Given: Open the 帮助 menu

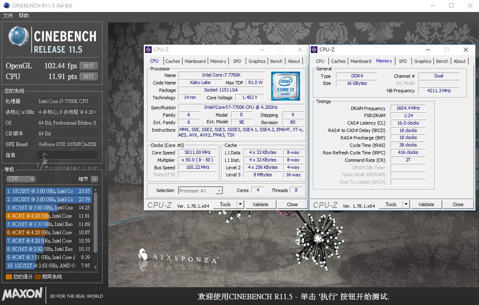Looking at the screenshot, I should [x=24, y=16].
